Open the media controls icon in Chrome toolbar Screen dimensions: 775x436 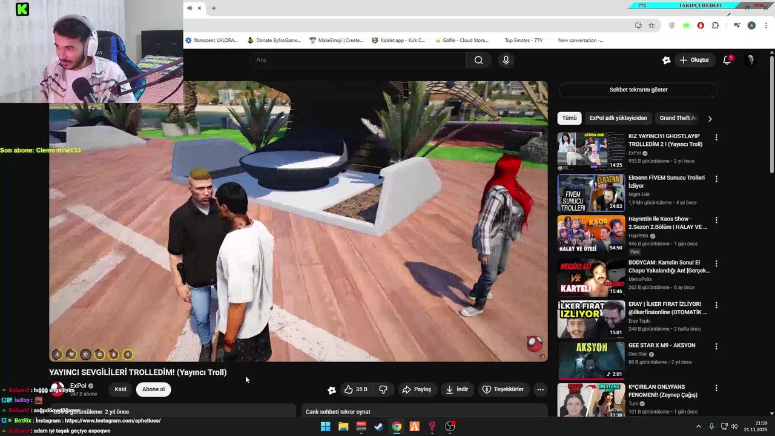737,25
